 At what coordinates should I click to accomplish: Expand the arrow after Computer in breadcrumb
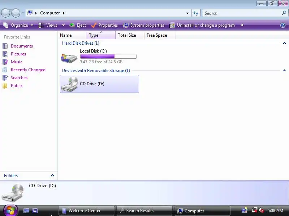coord(64,13)
